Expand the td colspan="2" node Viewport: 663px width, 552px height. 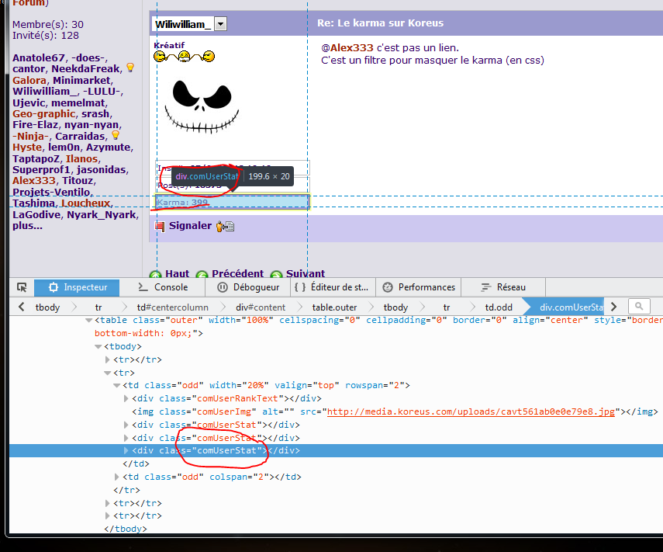pyautogui.click(x=117, y=477)
